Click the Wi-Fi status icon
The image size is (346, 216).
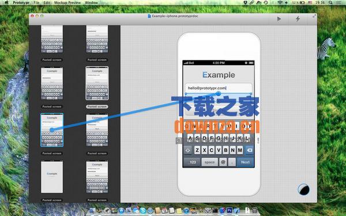[x=280, y=3]
